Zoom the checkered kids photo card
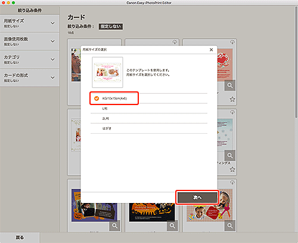This screenshot has height=243, width=298. pos(230,226)
